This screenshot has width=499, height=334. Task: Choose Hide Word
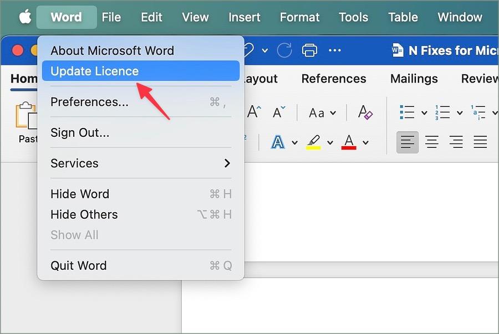141,194
